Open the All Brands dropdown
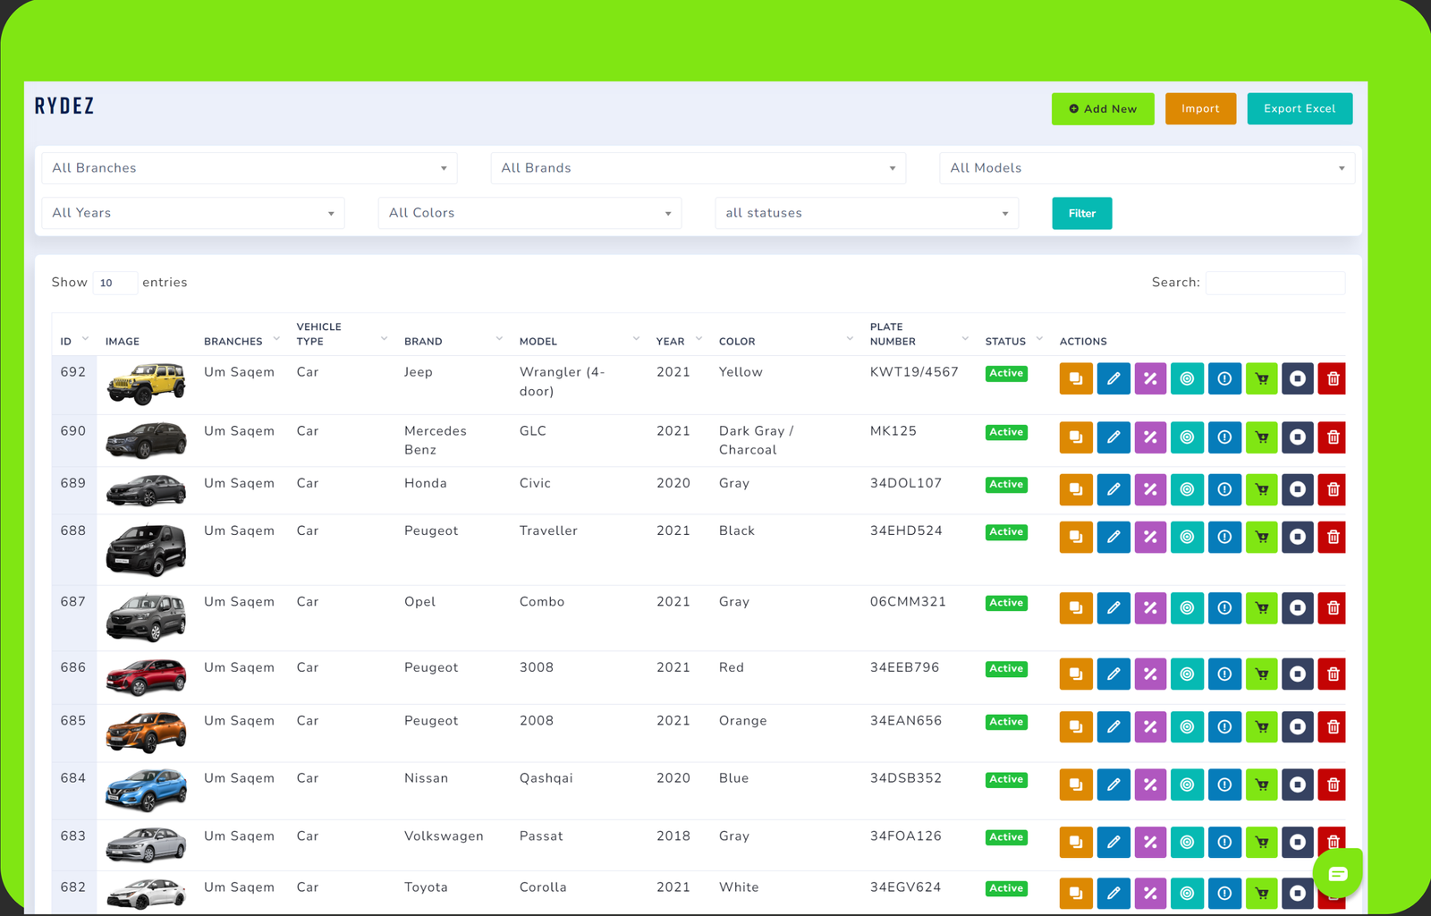This screenshot has width=1431, height=916. tap(698, 168)
